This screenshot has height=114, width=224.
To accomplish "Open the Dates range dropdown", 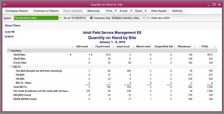I will (x=60, y=18).
